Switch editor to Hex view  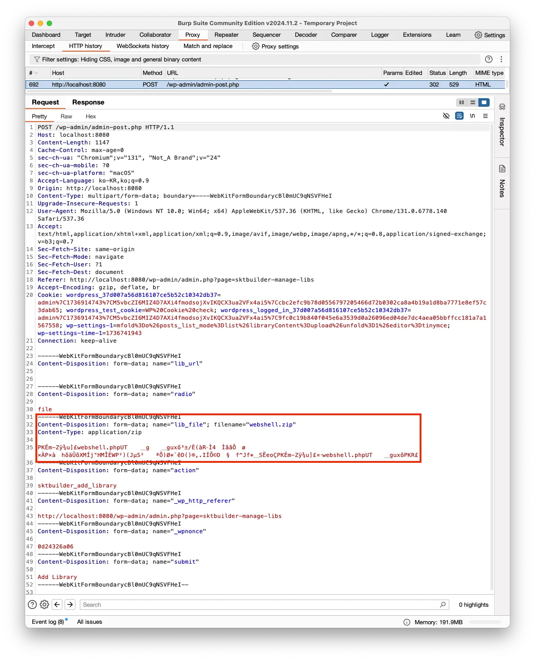point(91,116)
